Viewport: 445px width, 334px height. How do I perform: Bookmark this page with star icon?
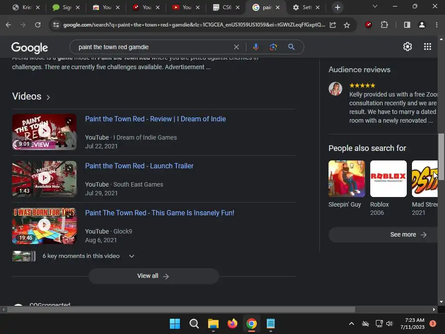coord(346,25)
